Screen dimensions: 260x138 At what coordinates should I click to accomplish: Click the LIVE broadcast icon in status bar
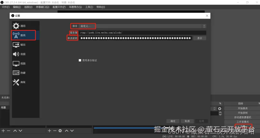[164, 136]
